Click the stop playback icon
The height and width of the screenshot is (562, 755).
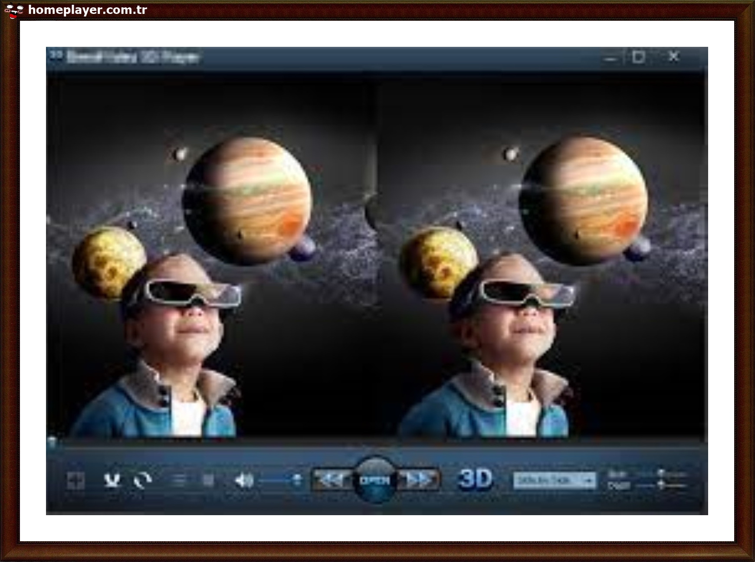click(208, 479)
